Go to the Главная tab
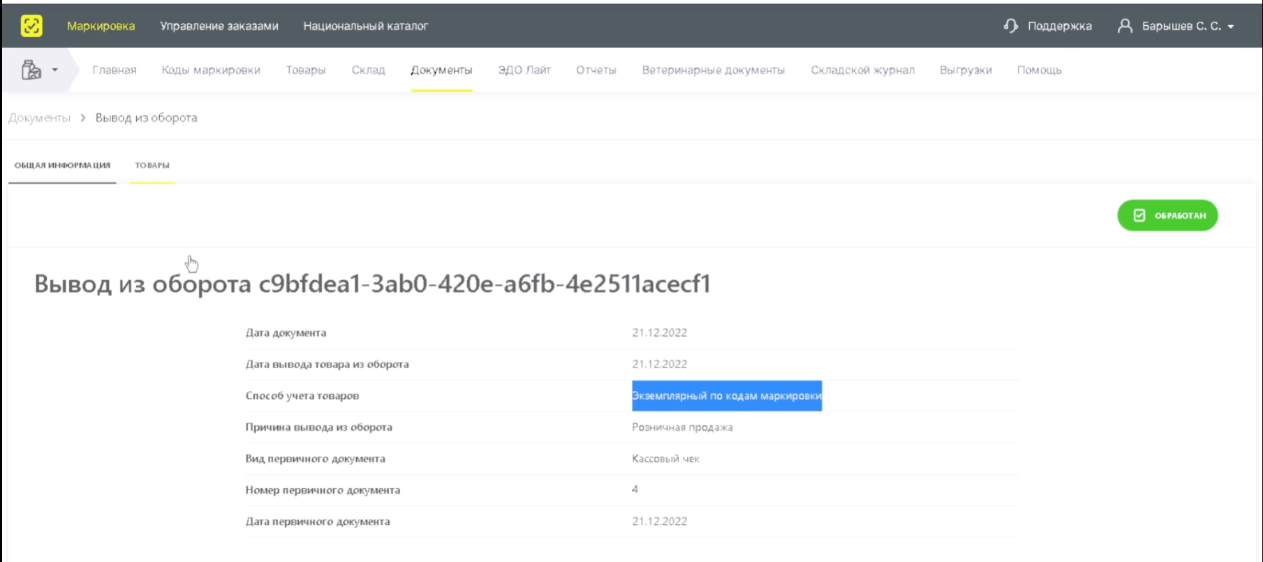1263x562 pixels. [x=115, y=70]
